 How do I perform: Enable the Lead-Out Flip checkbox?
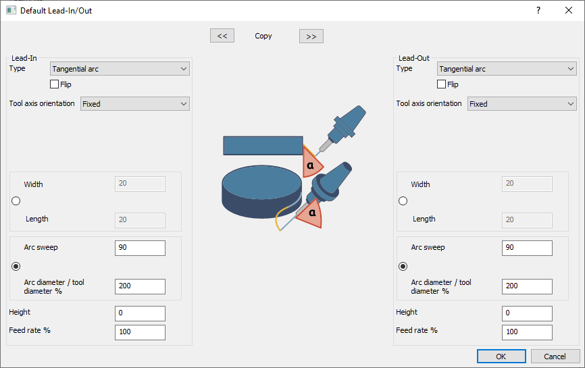(442, 84)
